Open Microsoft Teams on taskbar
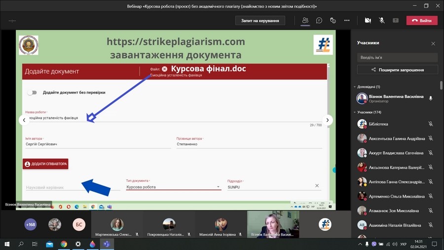The width and height of the screenshot is (444, 250). click(x=107, y=244)
